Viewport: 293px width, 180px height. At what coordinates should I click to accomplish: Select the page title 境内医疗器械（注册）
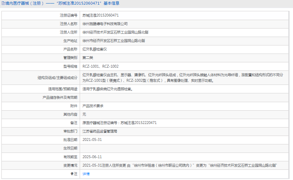click(x=24, y=4)
